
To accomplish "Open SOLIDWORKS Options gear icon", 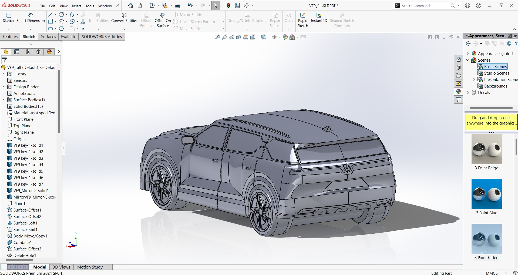I will pos(246,5).
